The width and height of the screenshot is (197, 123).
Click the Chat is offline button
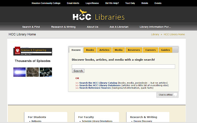click(x=167, y=95)
